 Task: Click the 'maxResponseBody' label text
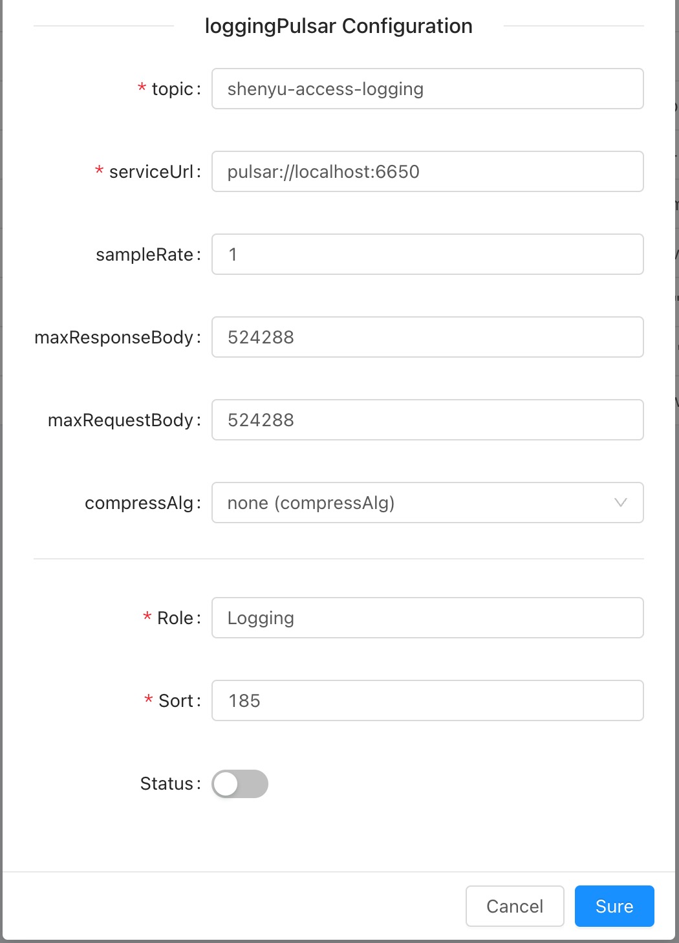[114, 338]
